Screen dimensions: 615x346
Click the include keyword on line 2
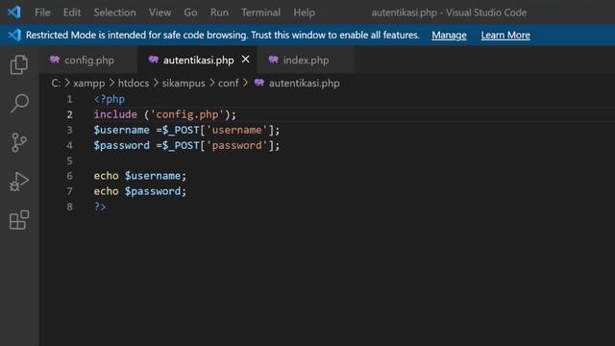pos(115,114)
